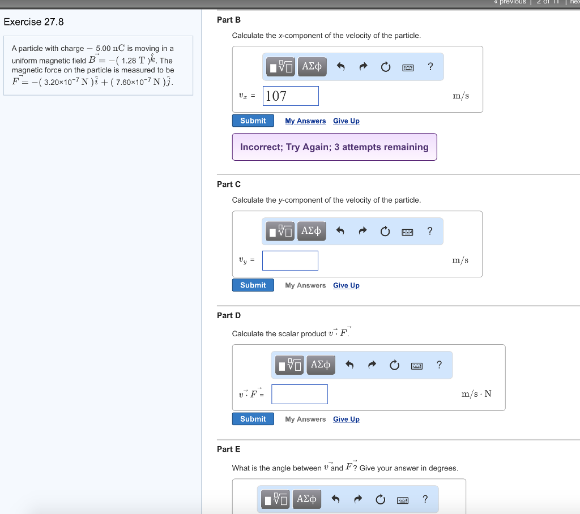This screenshot has width=580, height=514.
Task: Submit the Part B answer
Action: point(253,121)
